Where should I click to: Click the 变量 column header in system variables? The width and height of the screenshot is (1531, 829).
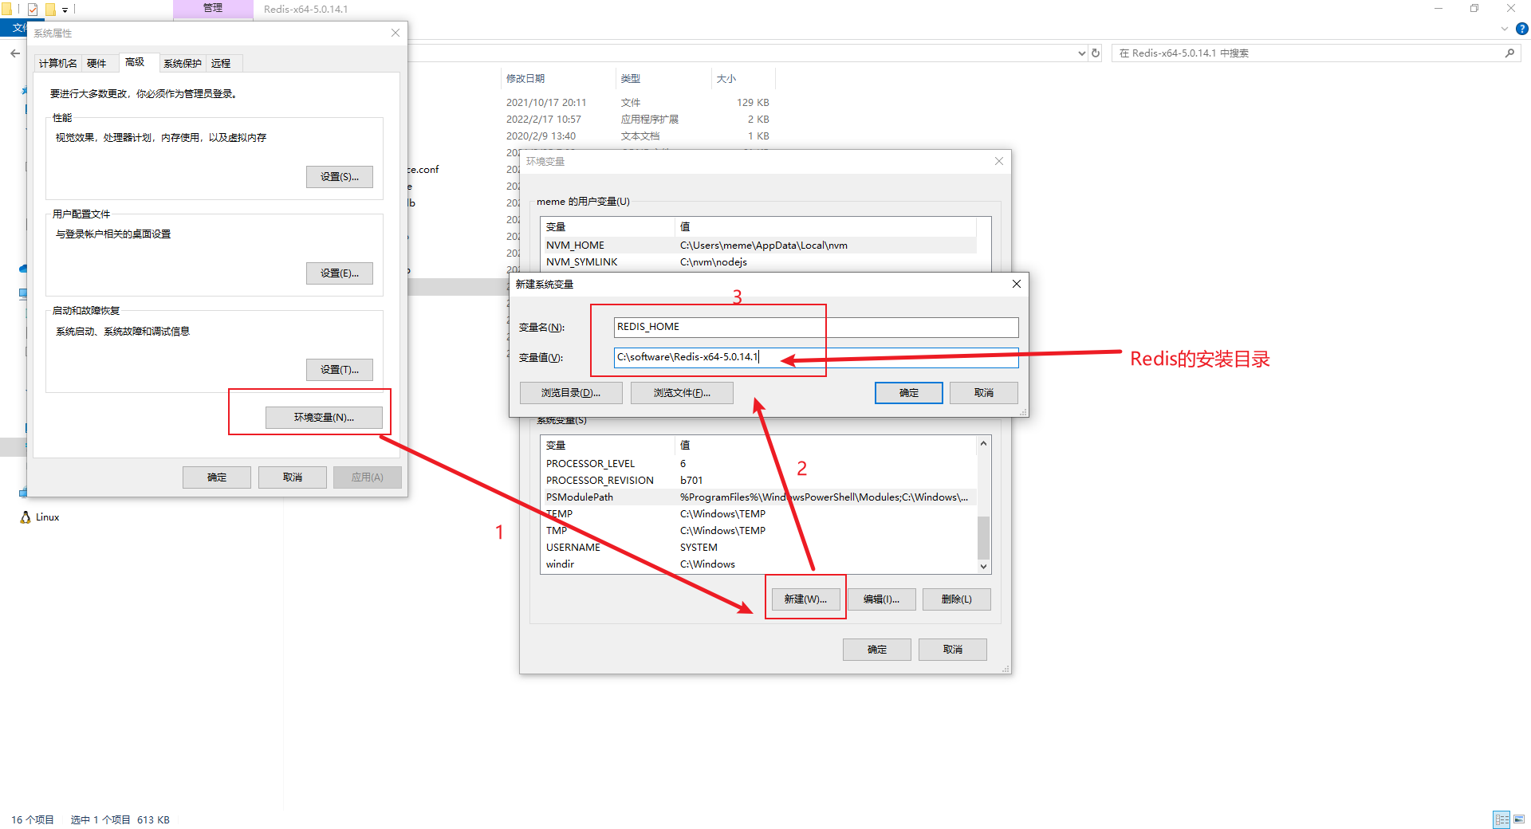point(608,446)
